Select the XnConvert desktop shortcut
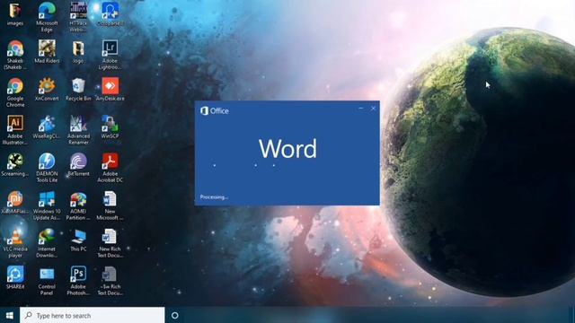The width and height of the screenshot is (575, 323). pos(47,90)
